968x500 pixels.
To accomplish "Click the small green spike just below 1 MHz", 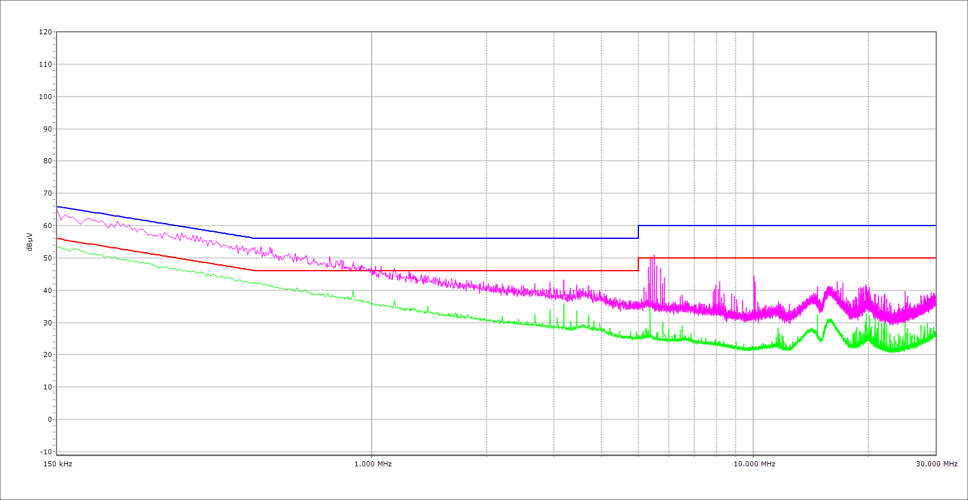I will tap(353, 292).
